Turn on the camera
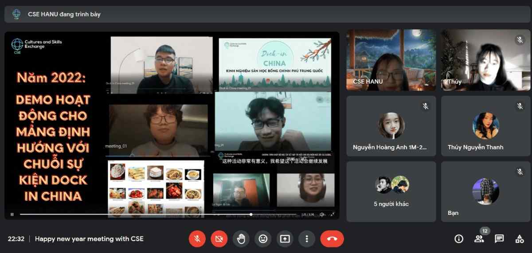This screenshot has height=253, width=532. [x=219, y=239]
